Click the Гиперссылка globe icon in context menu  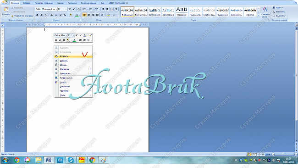[x=56, y=78]
